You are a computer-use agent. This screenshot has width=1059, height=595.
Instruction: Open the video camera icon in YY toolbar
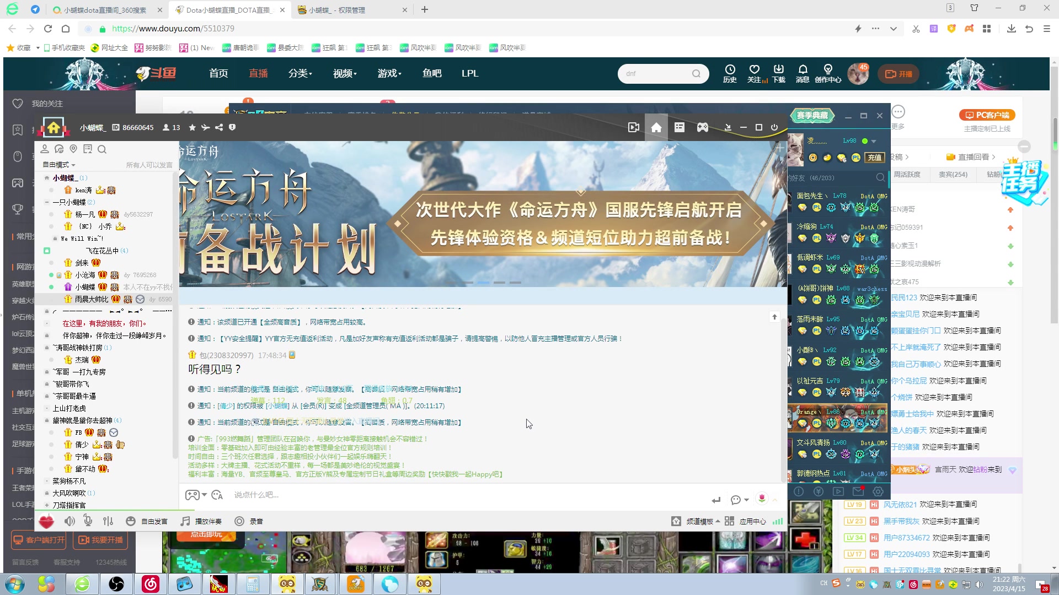click(x=633, y=127)
